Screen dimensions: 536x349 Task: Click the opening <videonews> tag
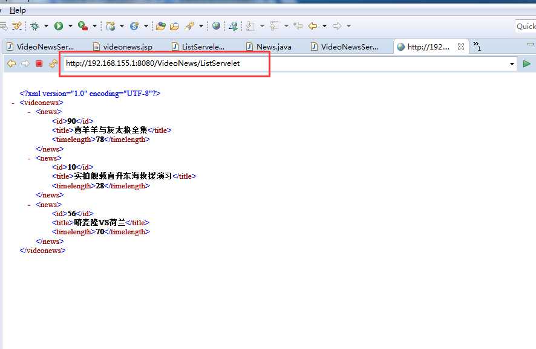[x=41, y=103]
